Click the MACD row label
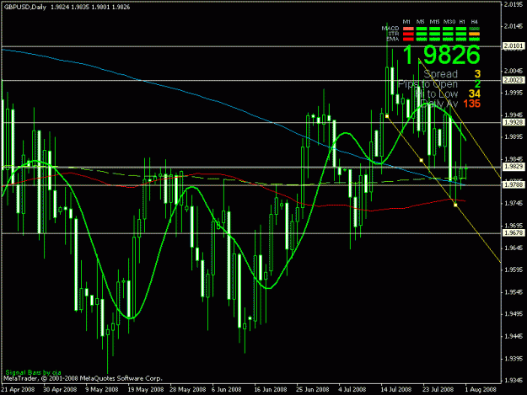Screen dimensions: 527x395 (x=390, y=29)
